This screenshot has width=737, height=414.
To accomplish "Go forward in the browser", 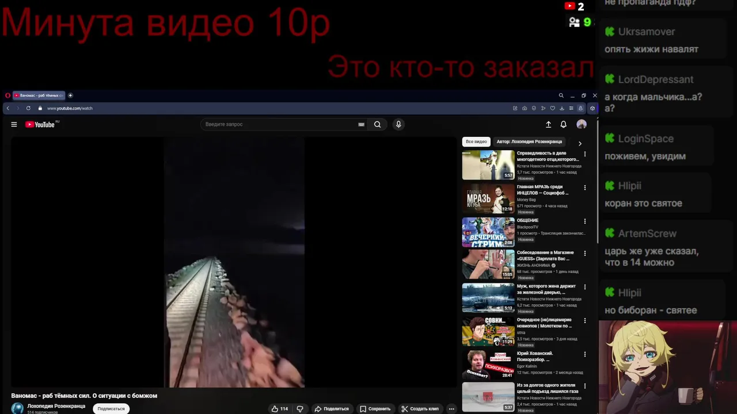I will pyautogui.click(x=17, y=108).
